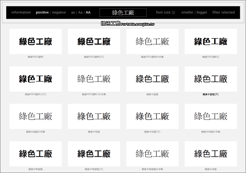Select the 華康中黑體 font preview card
Viewport: 246px width, 173px height.
click(x=211, y=154)
